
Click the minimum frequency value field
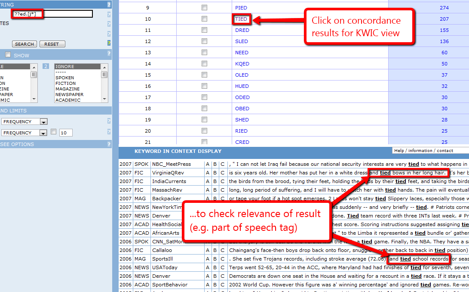66,133
